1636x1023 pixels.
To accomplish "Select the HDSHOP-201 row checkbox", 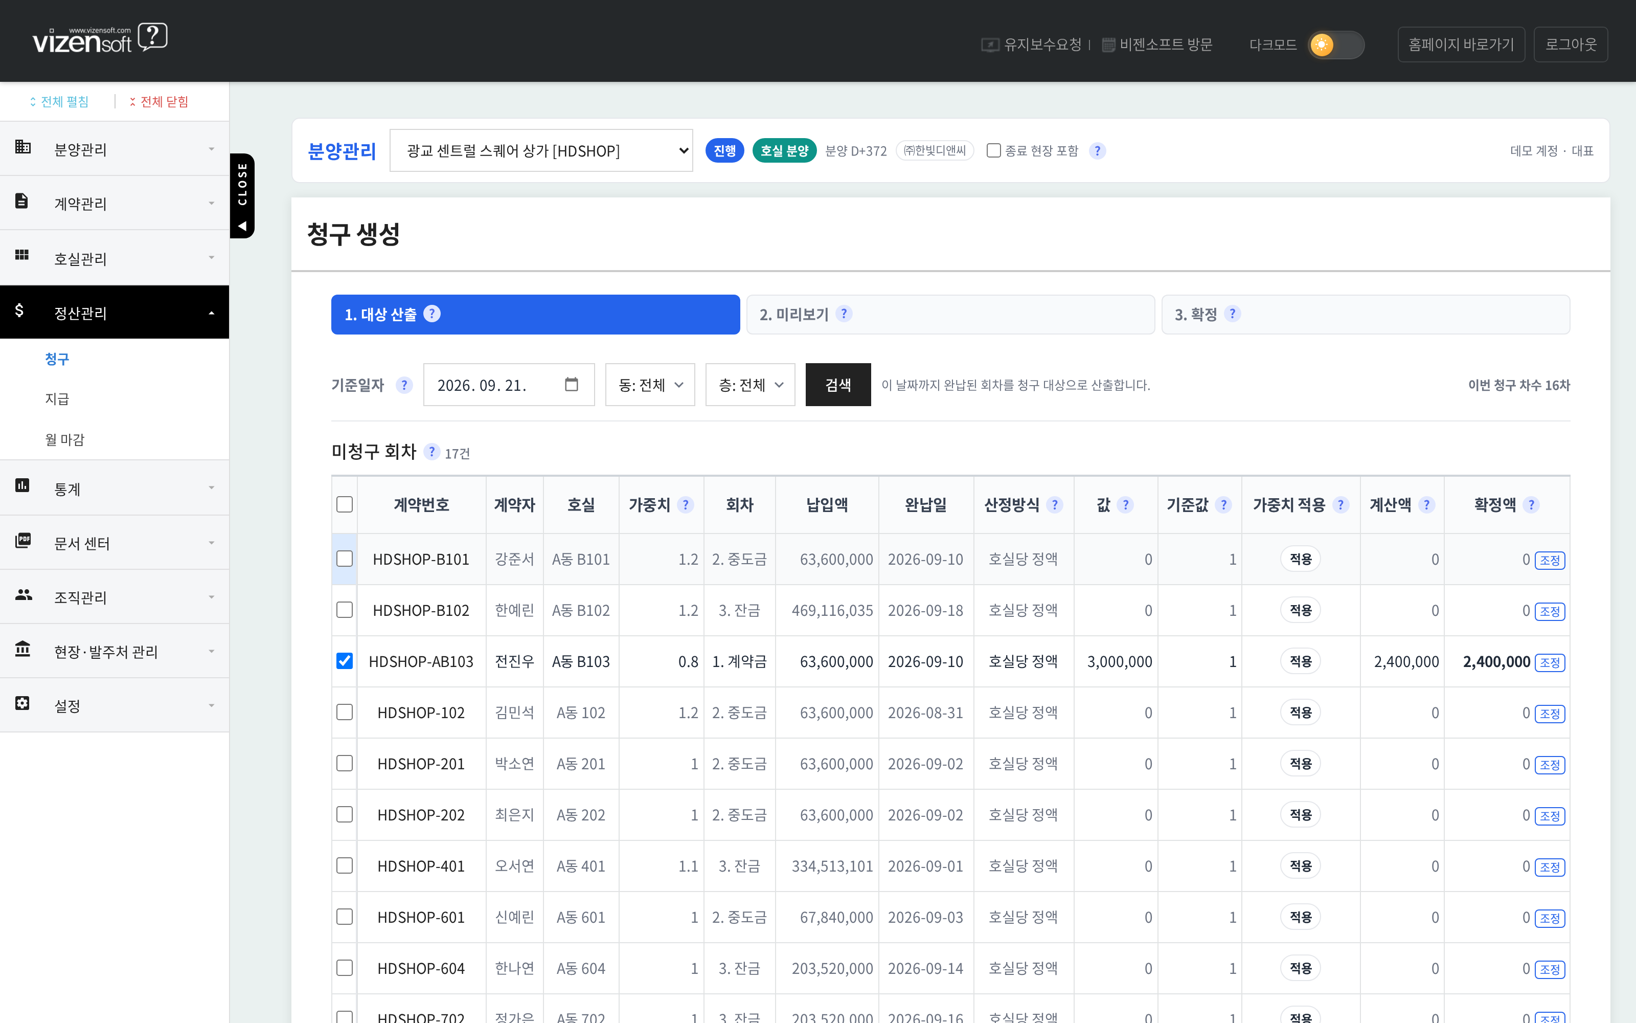I will (x=345, y=763).
